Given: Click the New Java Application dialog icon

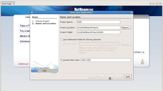Looking at the screenshot, I should pos(32,12).
